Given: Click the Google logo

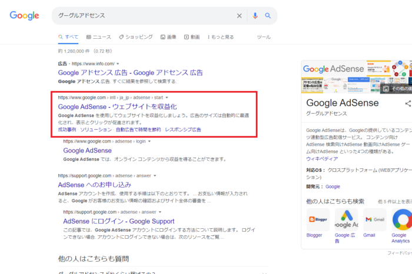Looking at the screenshot, I should [24, 15].
